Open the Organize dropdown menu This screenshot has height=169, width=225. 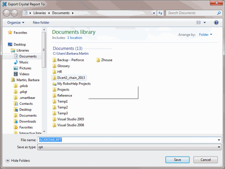point(16,23)
